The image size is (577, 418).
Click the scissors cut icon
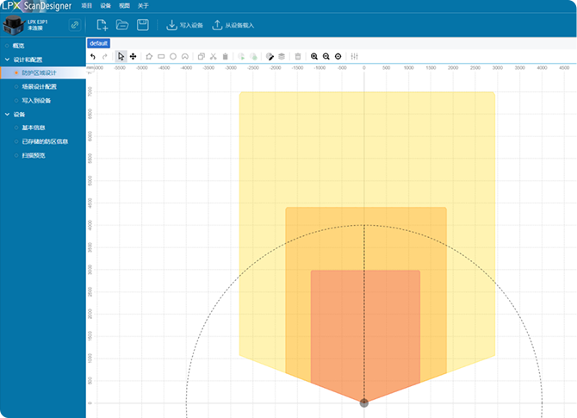(213, 56)
